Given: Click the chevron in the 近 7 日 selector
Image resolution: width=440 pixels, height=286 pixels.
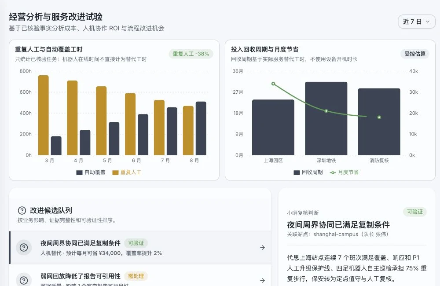Looking at the screenshot, I should tap(428, 22).
